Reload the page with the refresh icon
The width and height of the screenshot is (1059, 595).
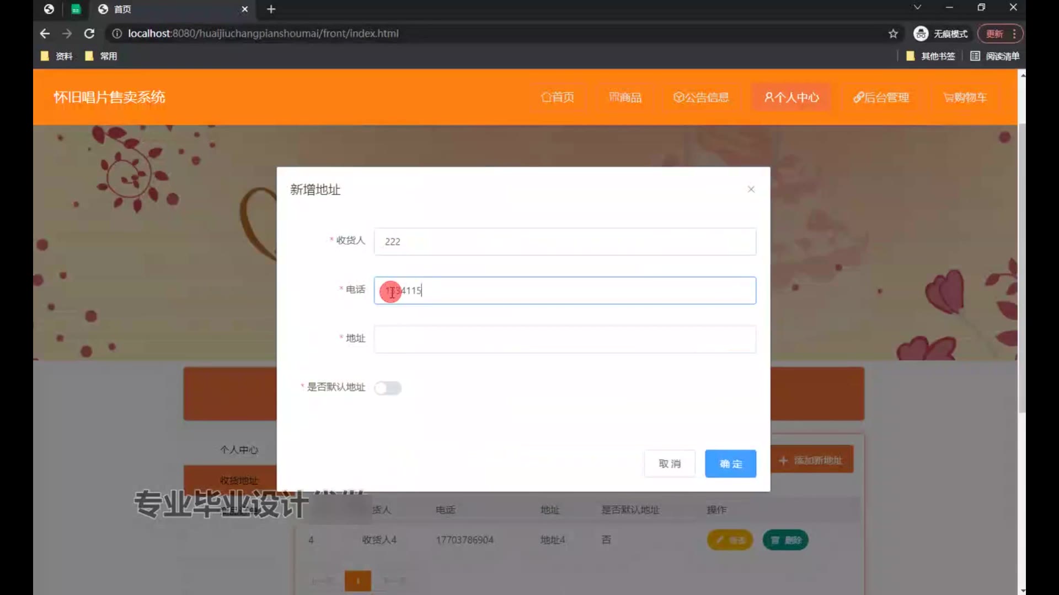[89, 34]
